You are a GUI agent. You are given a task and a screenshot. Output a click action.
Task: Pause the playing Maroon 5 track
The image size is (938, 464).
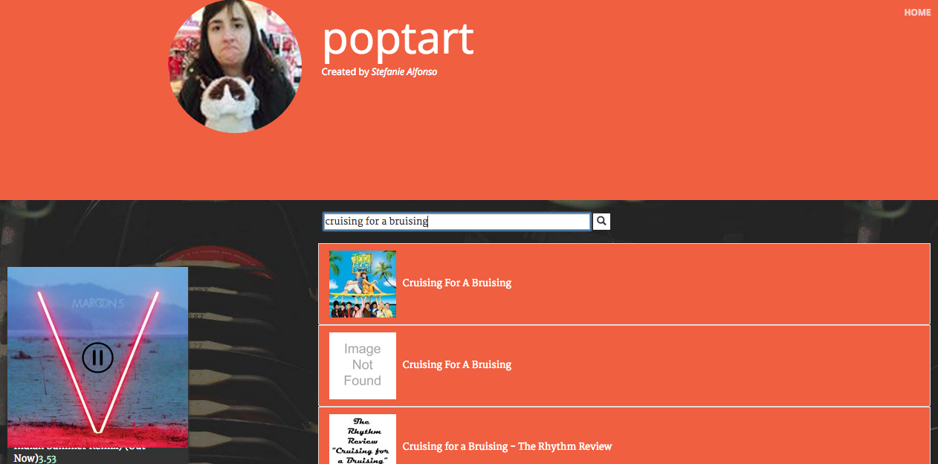coord(97,358)
